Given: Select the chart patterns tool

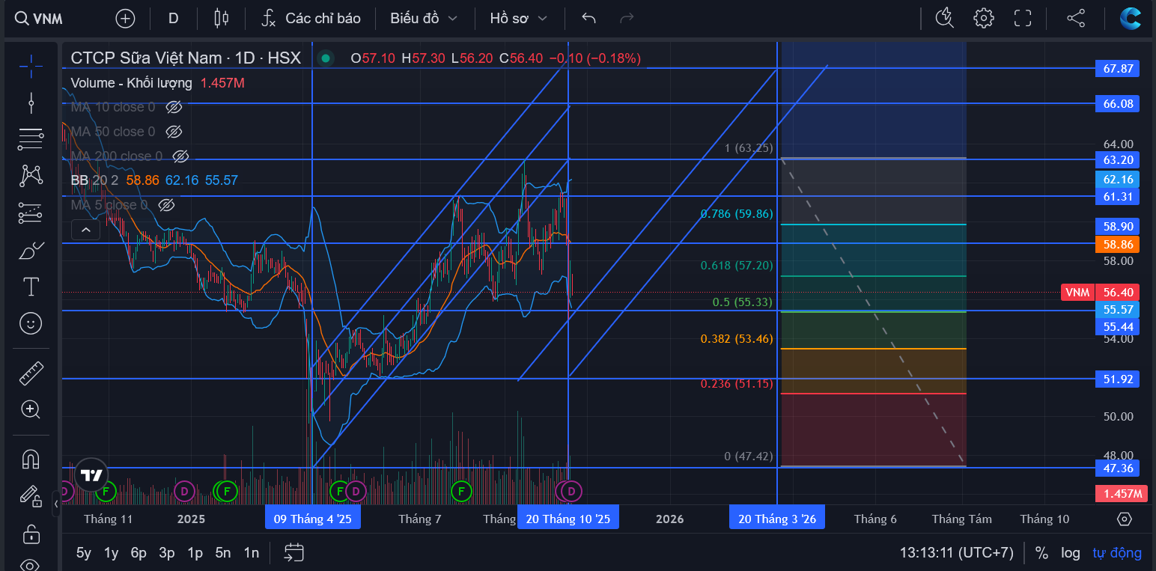Looking at the screenshot, I should (x=31, y=177).
